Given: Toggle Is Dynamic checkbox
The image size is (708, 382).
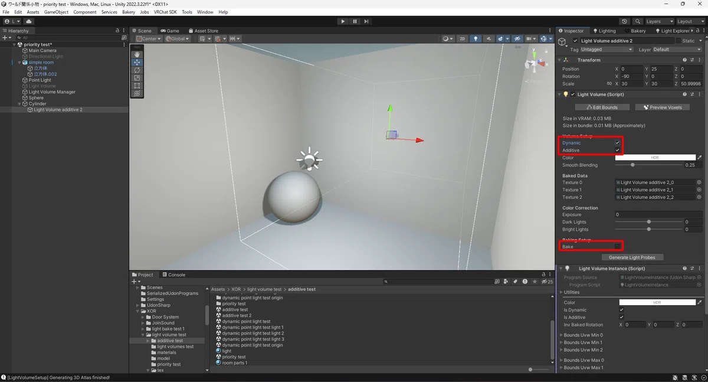Looking at the screenshot, I should coord(622,310).
